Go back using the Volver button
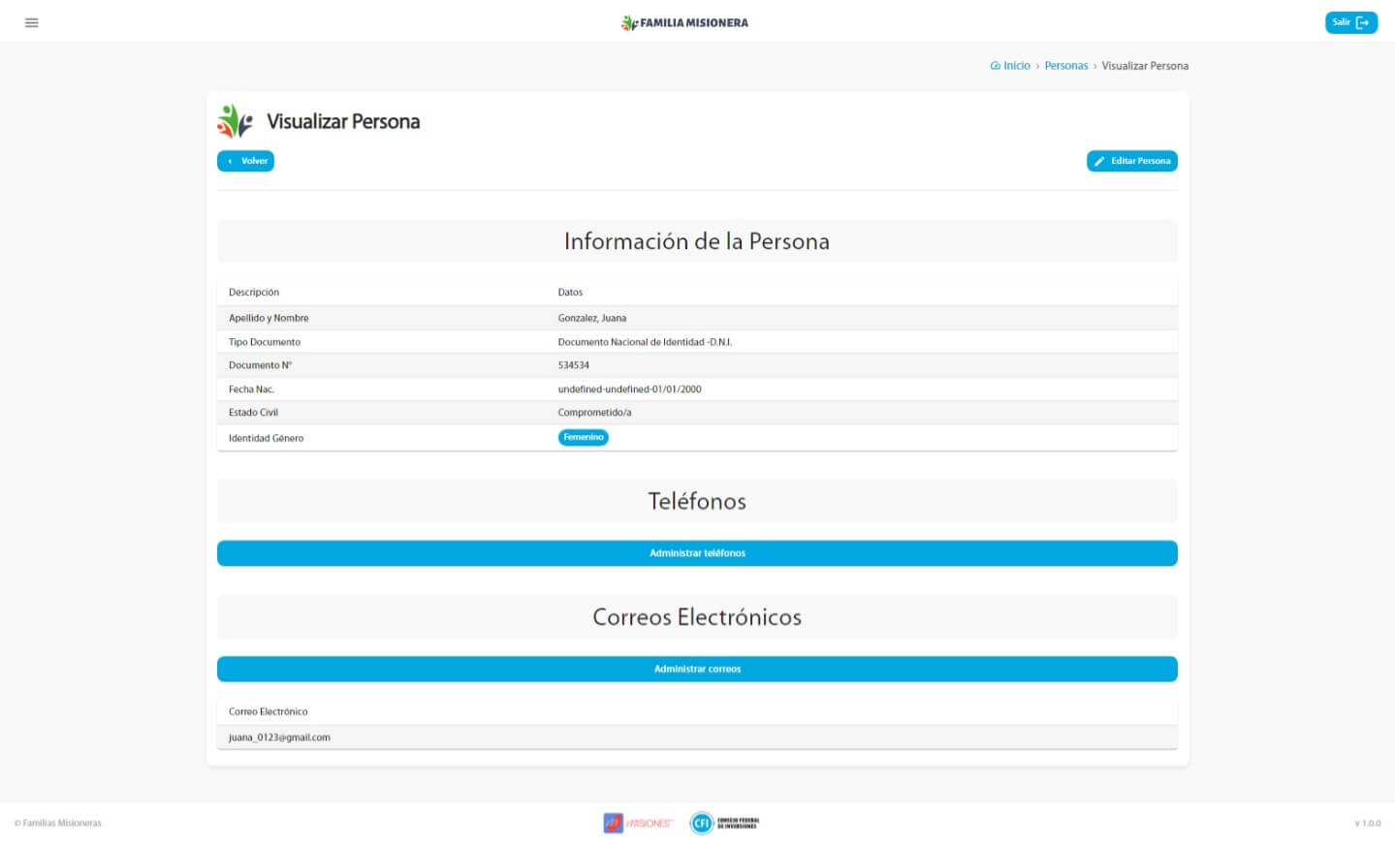 (x=245, y=161)
